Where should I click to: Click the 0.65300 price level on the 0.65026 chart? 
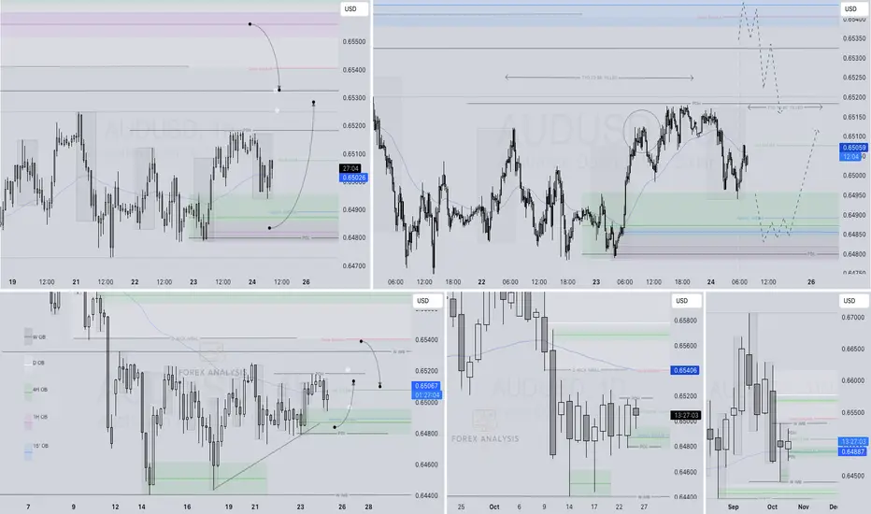pos(354,98)
